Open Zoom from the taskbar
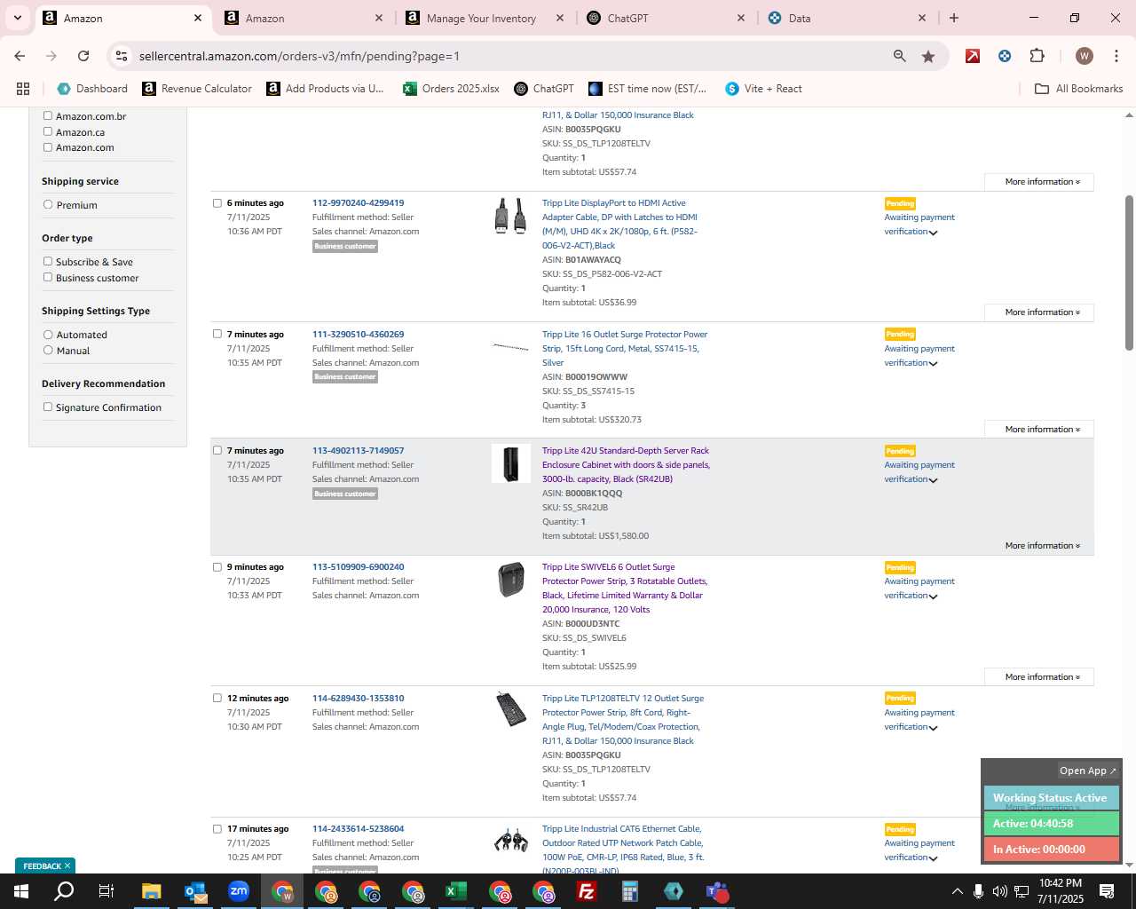The height and width of the screenshot is (909, 1136). pos(239,891)
